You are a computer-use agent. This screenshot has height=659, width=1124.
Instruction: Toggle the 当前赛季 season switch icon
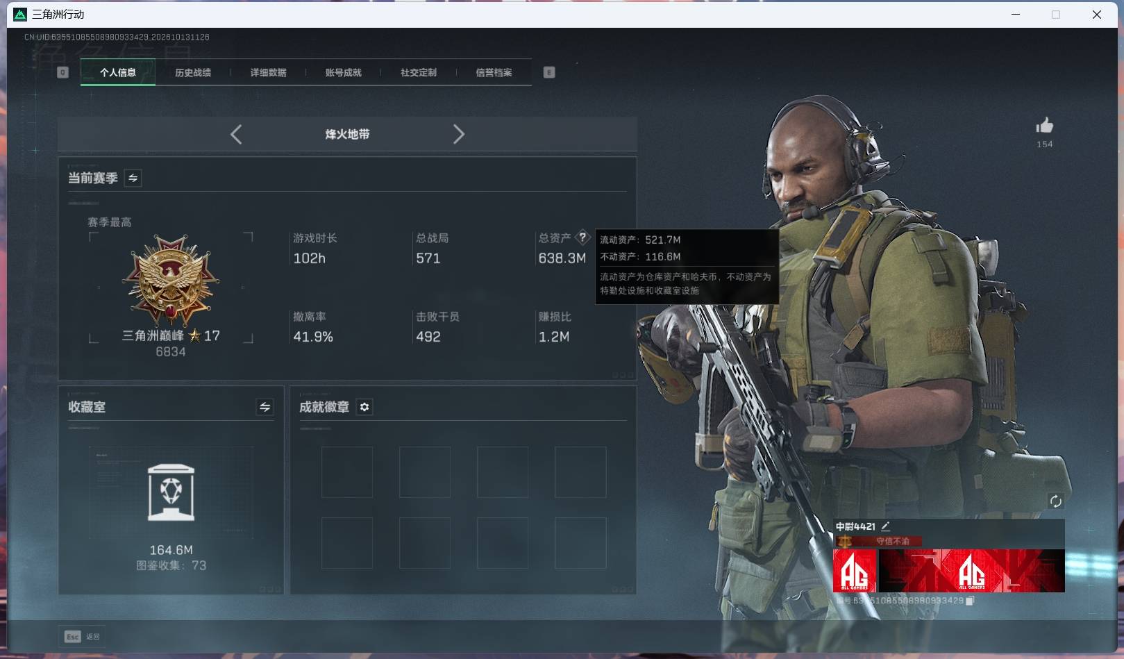(133, 178)
